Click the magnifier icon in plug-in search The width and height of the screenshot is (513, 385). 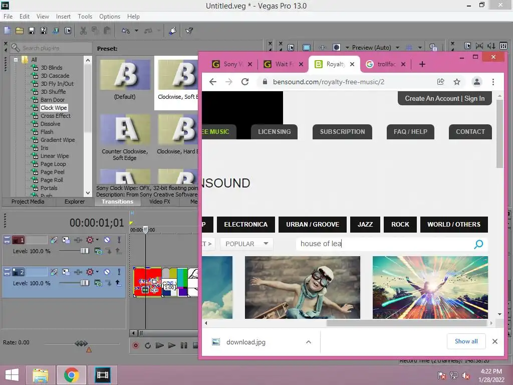click(16, 48)
